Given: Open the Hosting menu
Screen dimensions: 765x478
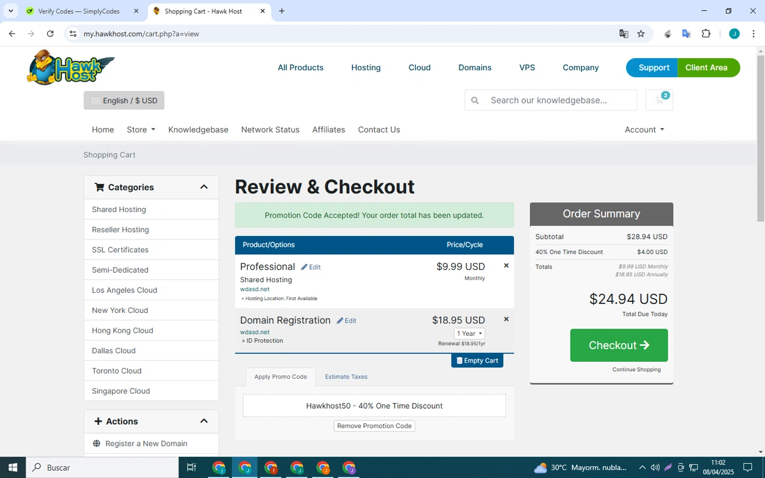Looking at the screenshot, I should (366, 67).
